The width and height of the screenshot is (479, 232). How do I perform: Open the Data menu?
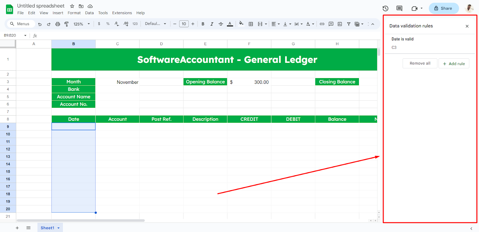pyautogui.click(x=89, y=13)
